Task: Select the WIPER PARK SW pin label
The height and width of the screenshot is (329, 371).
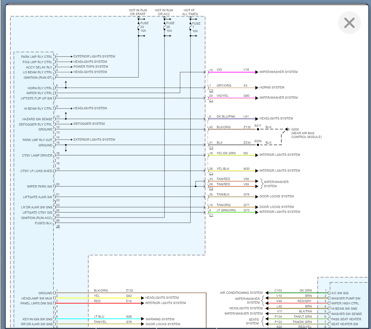Action: [39, 187]
